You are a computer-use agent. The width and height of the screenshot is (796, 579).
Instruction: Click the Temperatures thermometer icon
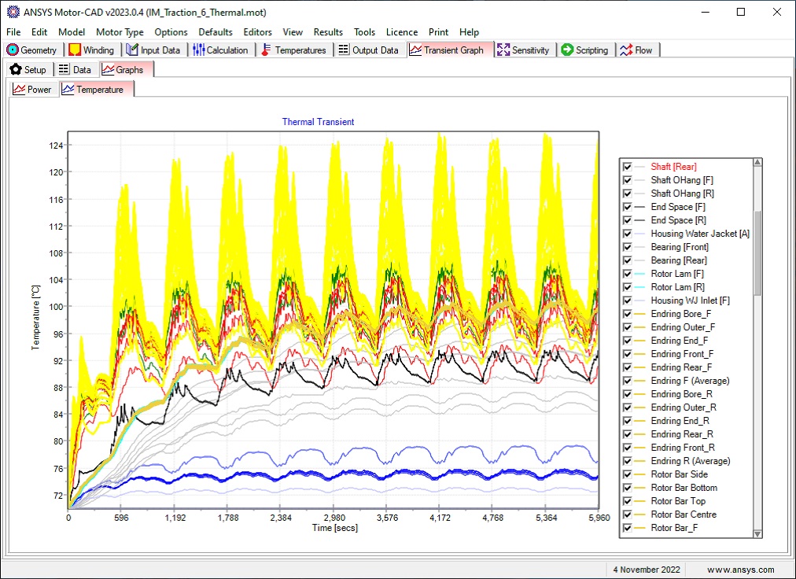click(x=266, y=50)
